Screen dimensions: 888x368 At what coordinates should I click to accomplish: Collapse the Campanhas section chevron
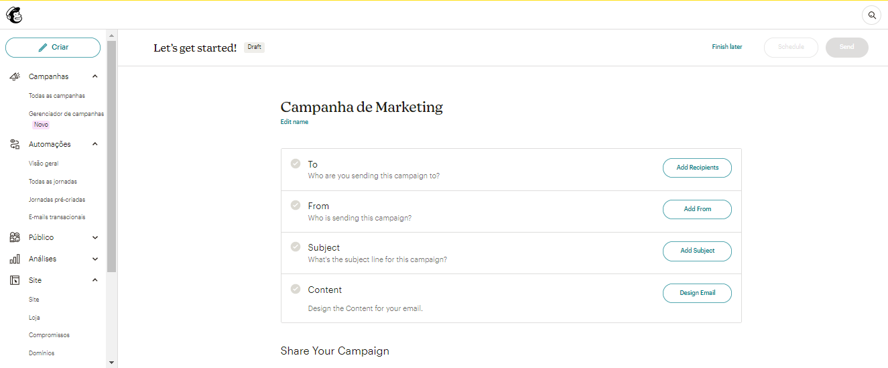pyautogui.click(x=95, y=76)
